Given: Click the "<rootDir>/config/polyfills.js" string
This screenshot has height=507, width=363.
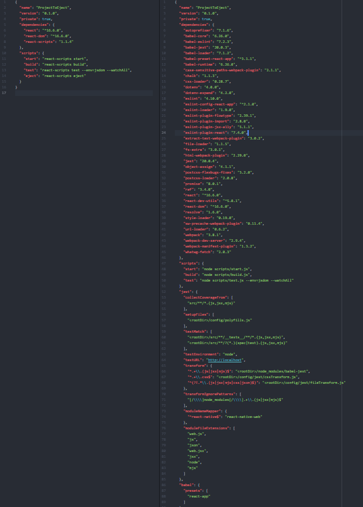Looking at the screenshot, I should (x=220, y=320).
